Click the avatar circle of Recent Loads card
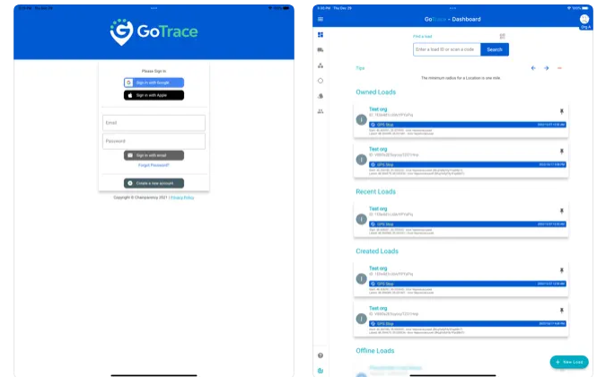The width and height of the screenshot is (597, 377). (361, 219)
